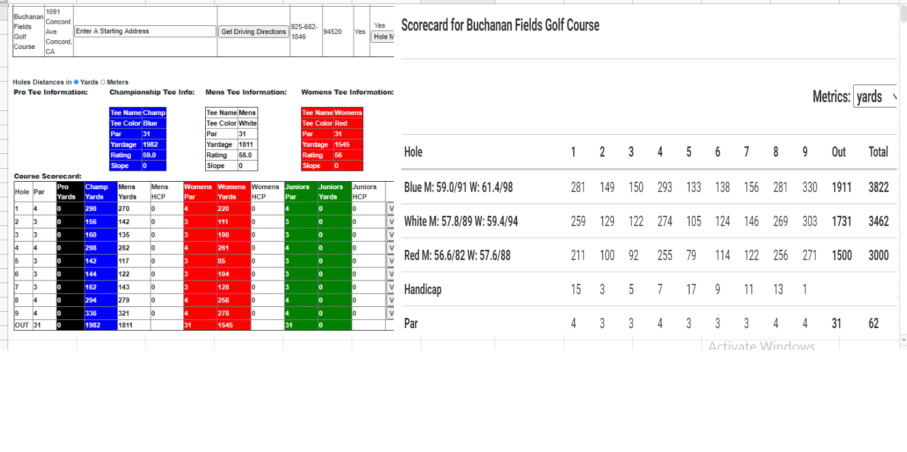Click the Par total value 62
This screenshot has height=452, width=907.
pos(874,323)
